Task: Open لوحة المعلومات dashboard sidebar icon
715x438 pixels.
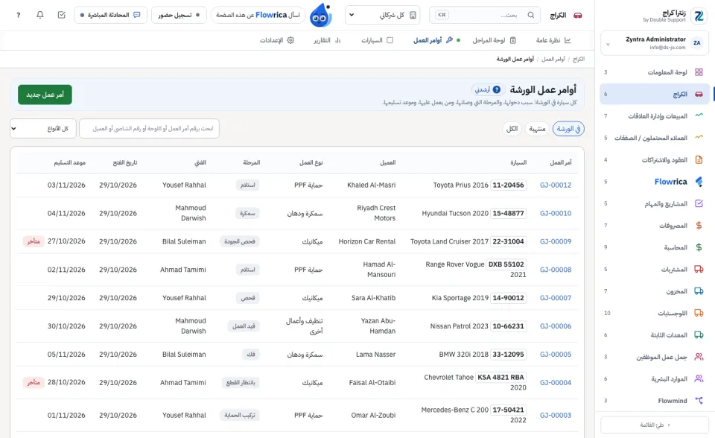Action: tap(699, 72)
